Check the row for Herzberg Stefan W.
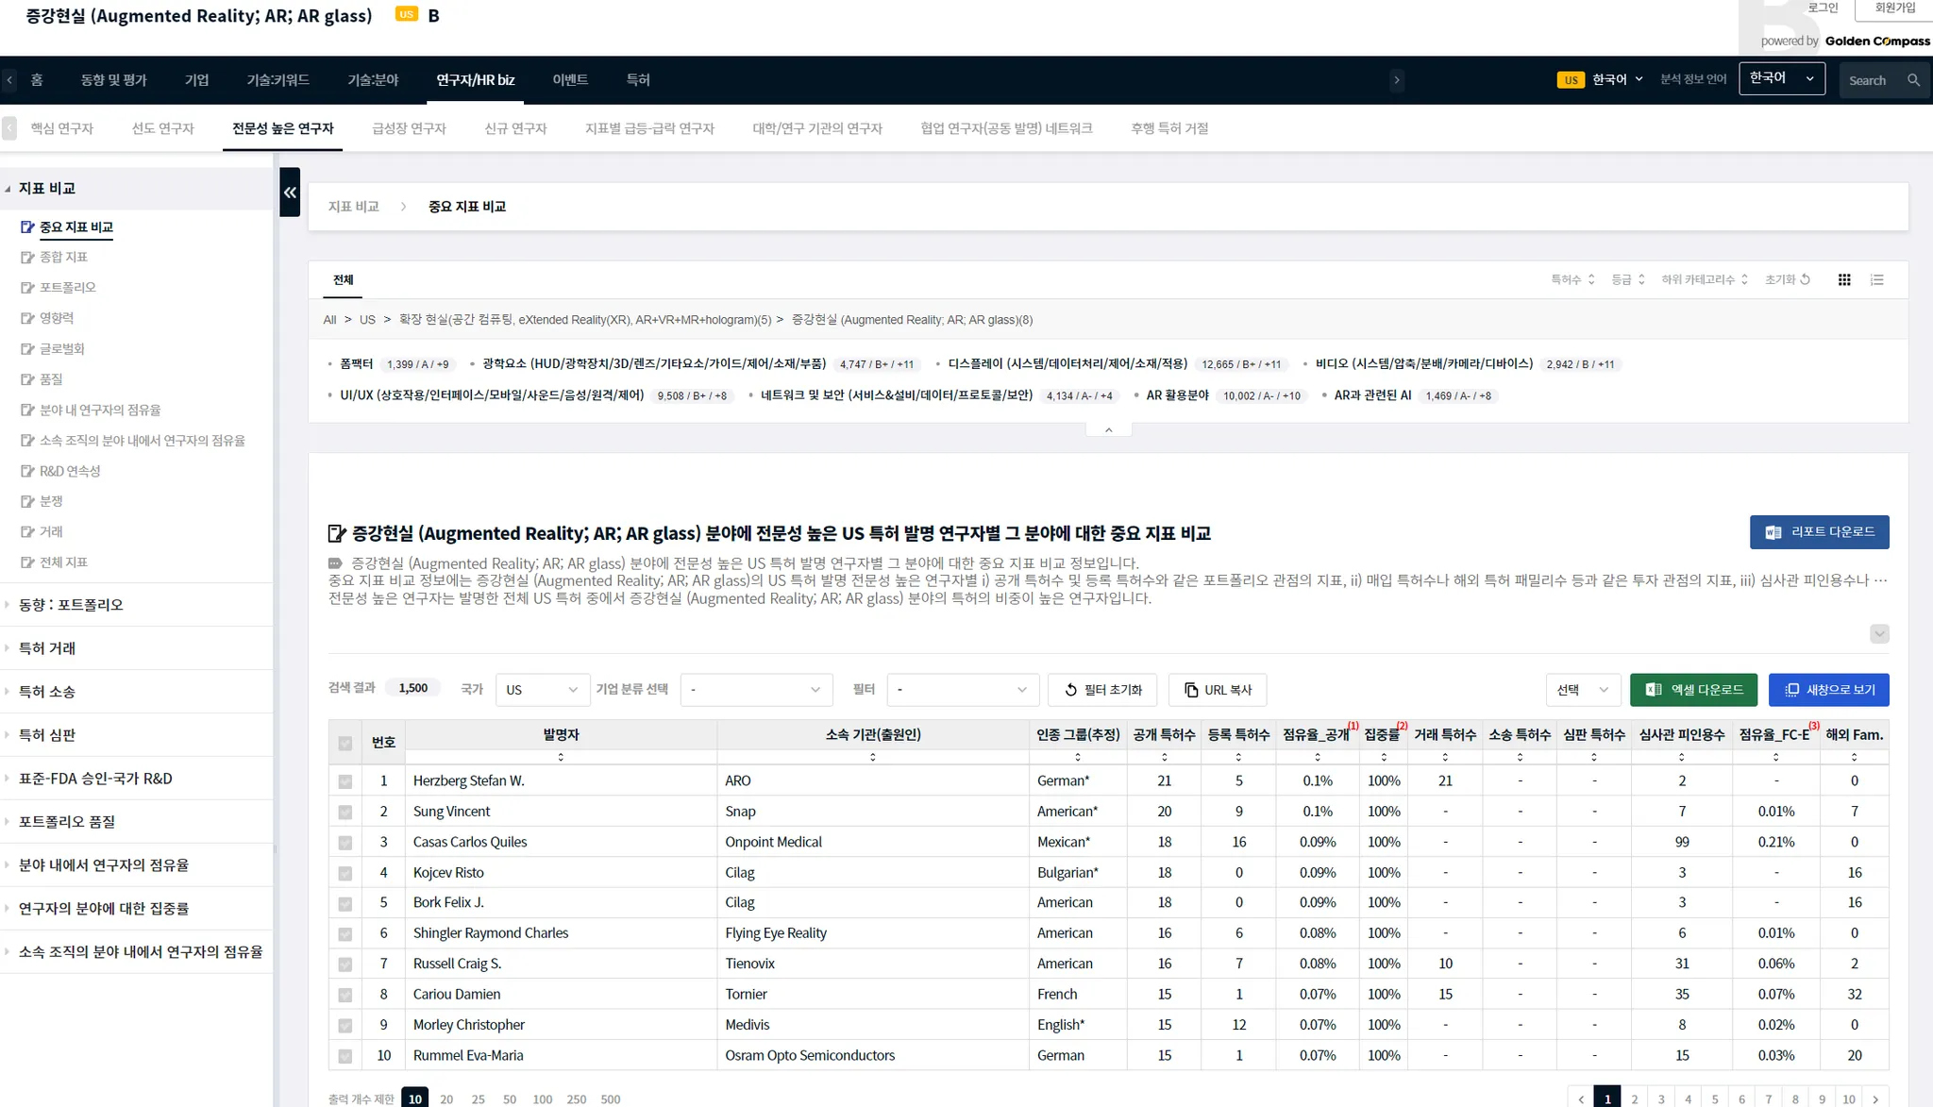1933x1107 pixels. (x=345, y=781)
